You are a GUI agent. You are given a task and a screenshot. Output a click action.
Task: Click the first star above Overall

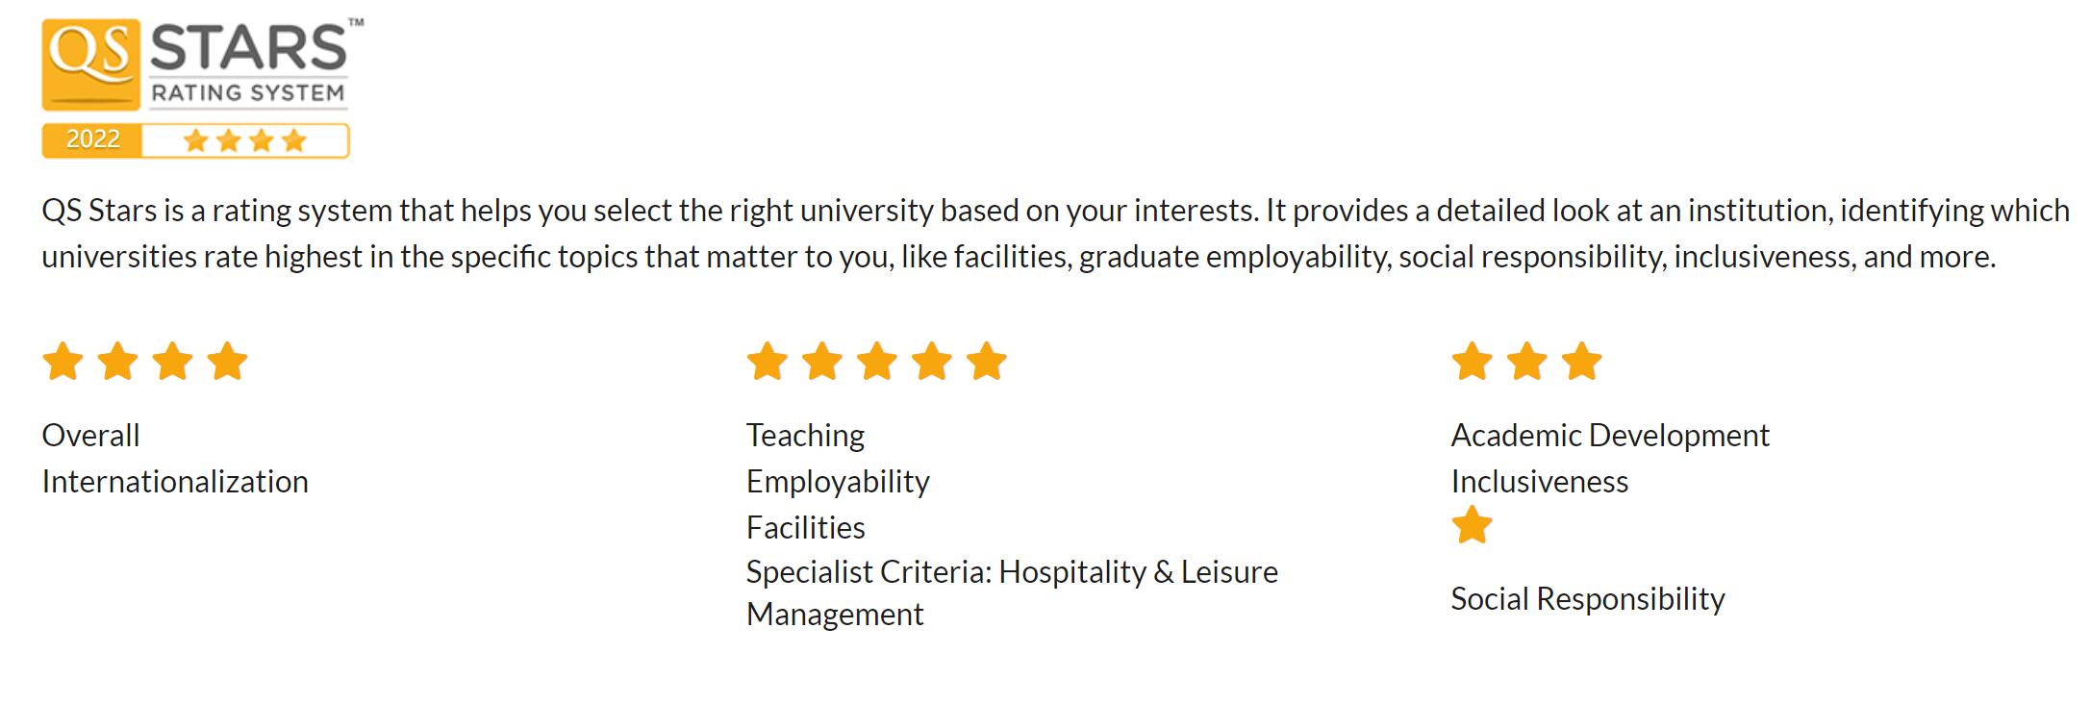click(x=63, y=363)
